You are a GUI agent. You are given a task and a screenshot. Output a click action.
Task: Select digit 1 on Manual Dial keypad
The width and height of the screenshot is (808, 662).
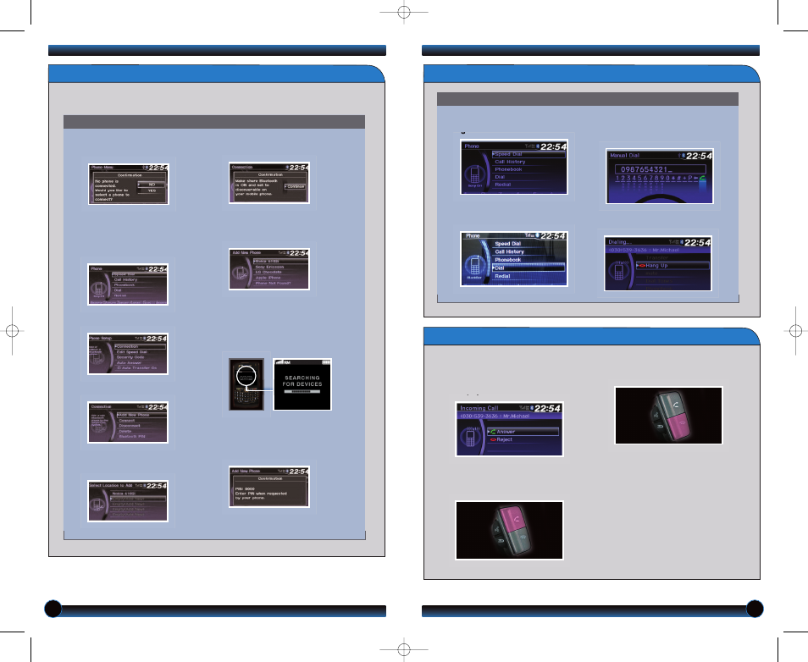pyautogui.click(x=617, y=179)
